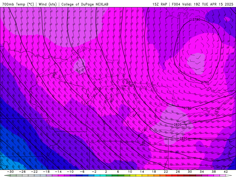Click the 2820 height contour label
The height and width of the screenshot is (177, 236).
[x=178, y=124]
